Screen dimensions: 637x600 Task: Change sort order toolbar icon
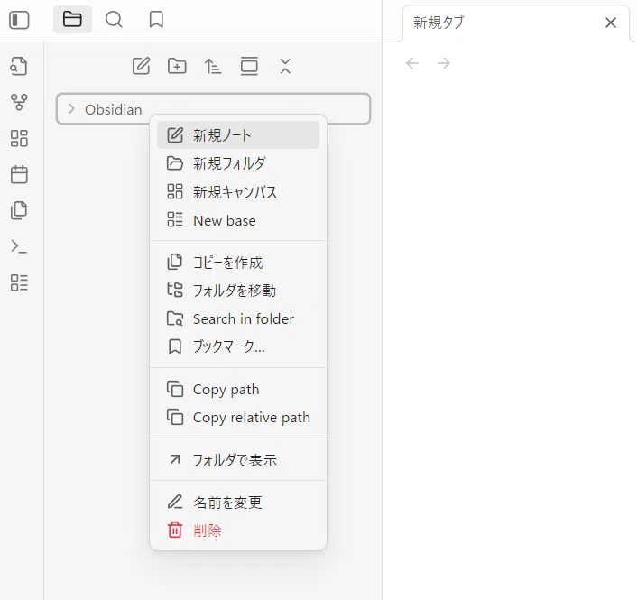[x=213, y=66]
